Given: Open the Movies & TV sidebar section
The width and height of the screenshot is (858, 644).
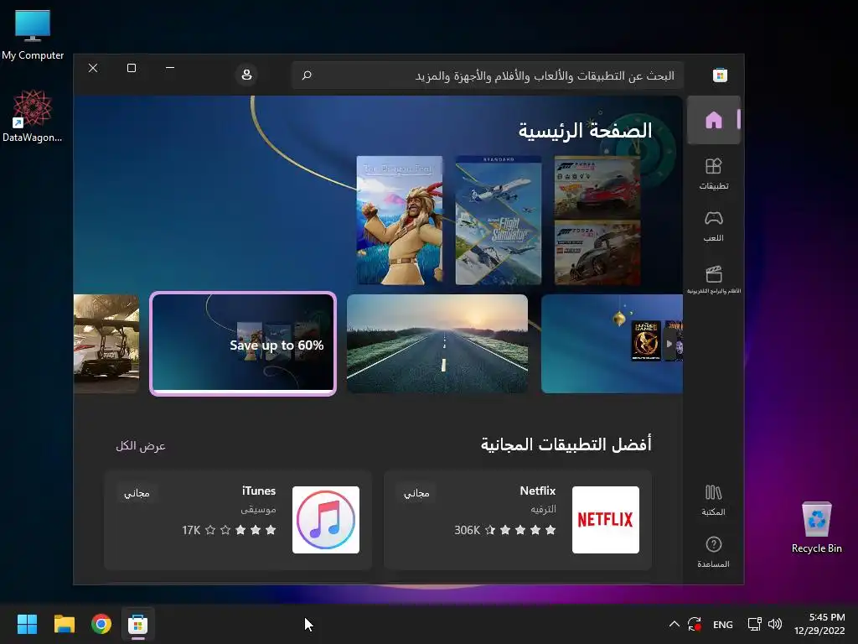Looking at the screenshot, I should click(x=714, y=279).
